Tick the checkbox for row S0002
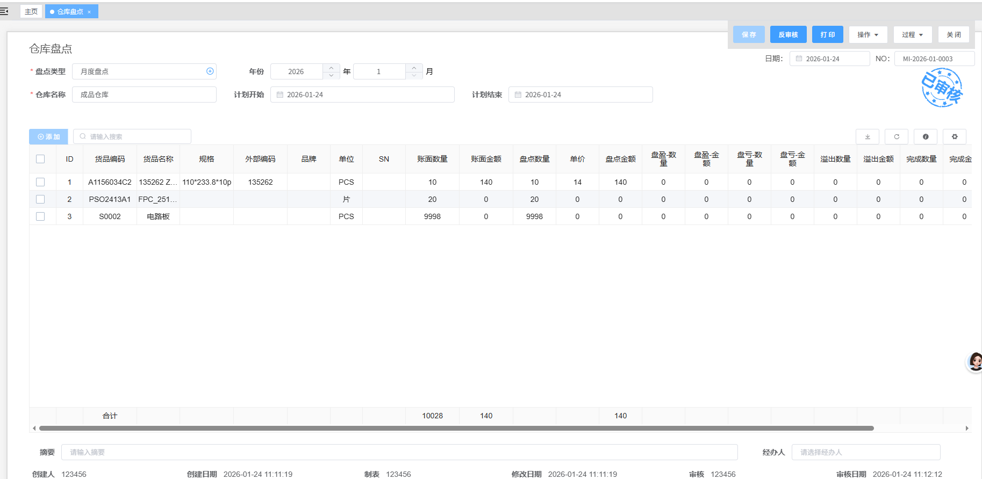The height and width of the screenshot is (479, 982). 40,216
